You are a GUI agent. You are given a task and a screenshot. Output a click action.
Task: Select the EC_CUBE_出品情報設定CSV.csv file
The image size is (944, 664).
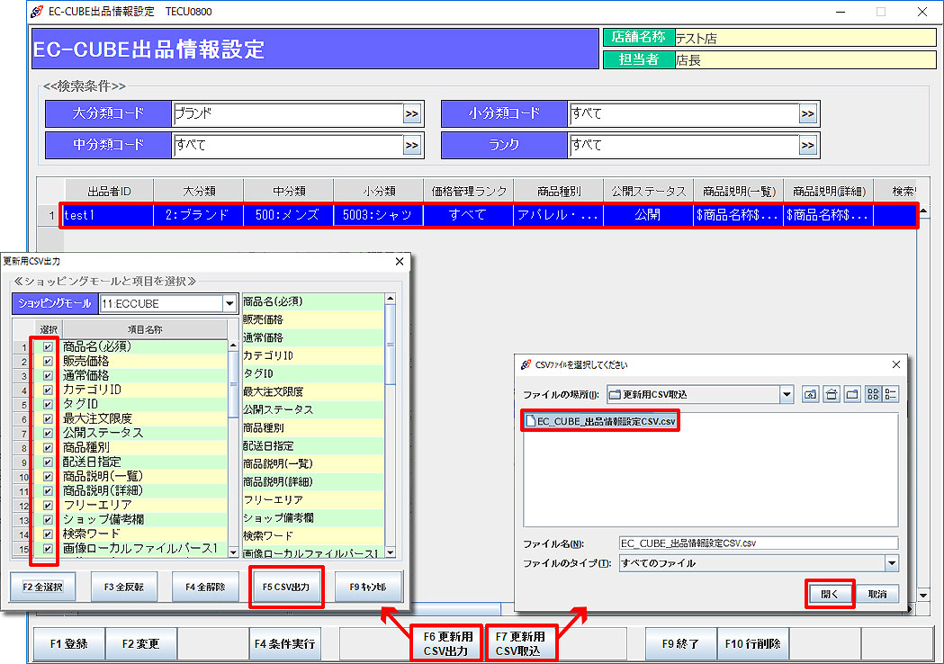[x=601, y=421]
